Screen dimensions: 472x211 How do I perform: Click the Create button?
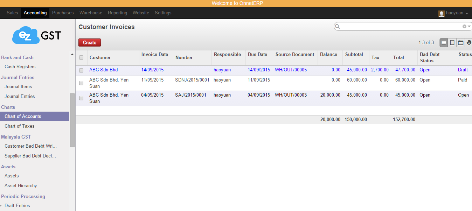[x=89, y=42]
